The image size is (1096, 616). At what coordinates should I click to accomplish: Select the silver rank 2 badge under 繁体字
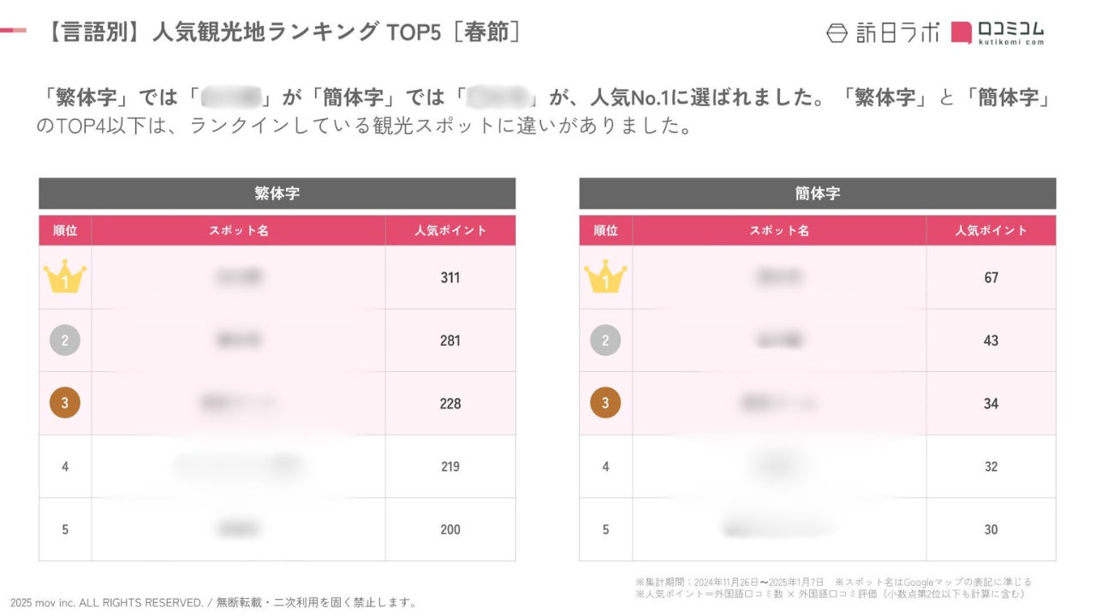coord(65,341)
